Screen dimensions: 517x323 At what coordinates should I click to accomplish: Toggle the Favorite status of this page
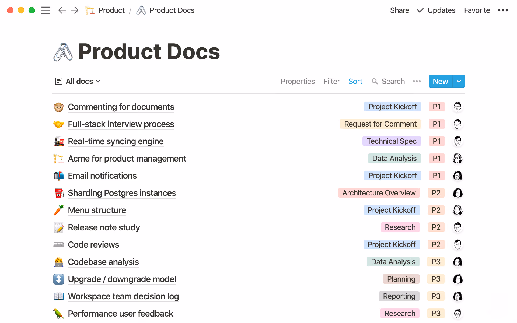(x=477, y=10)
